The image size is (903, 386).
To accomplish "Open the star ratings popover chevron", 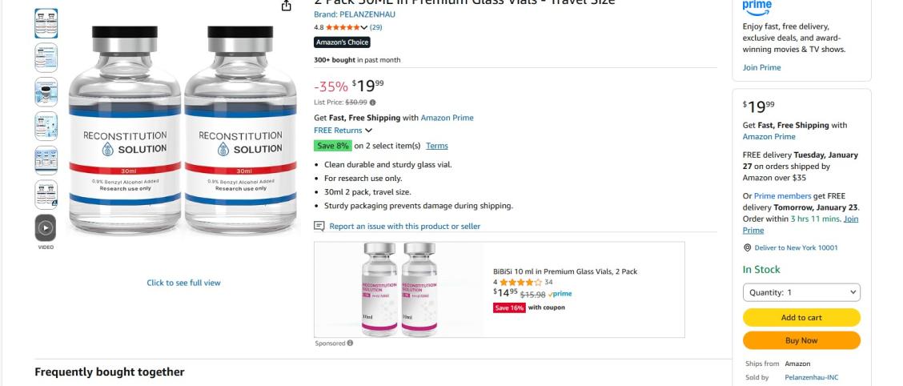I will pyautogui.click(x=364, y=27).
